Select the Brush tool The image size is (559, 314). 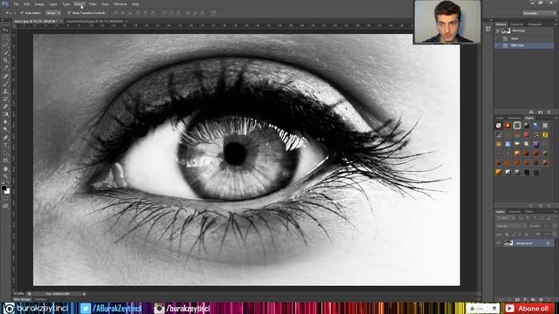[5, 84]
